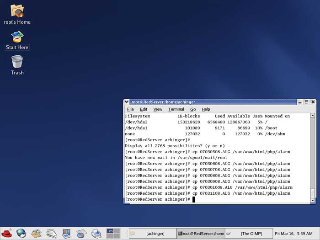Image resolution: width=320 pixels, height=240 pixels.
Task: Open the File menu in terminal
Action: 130,109
